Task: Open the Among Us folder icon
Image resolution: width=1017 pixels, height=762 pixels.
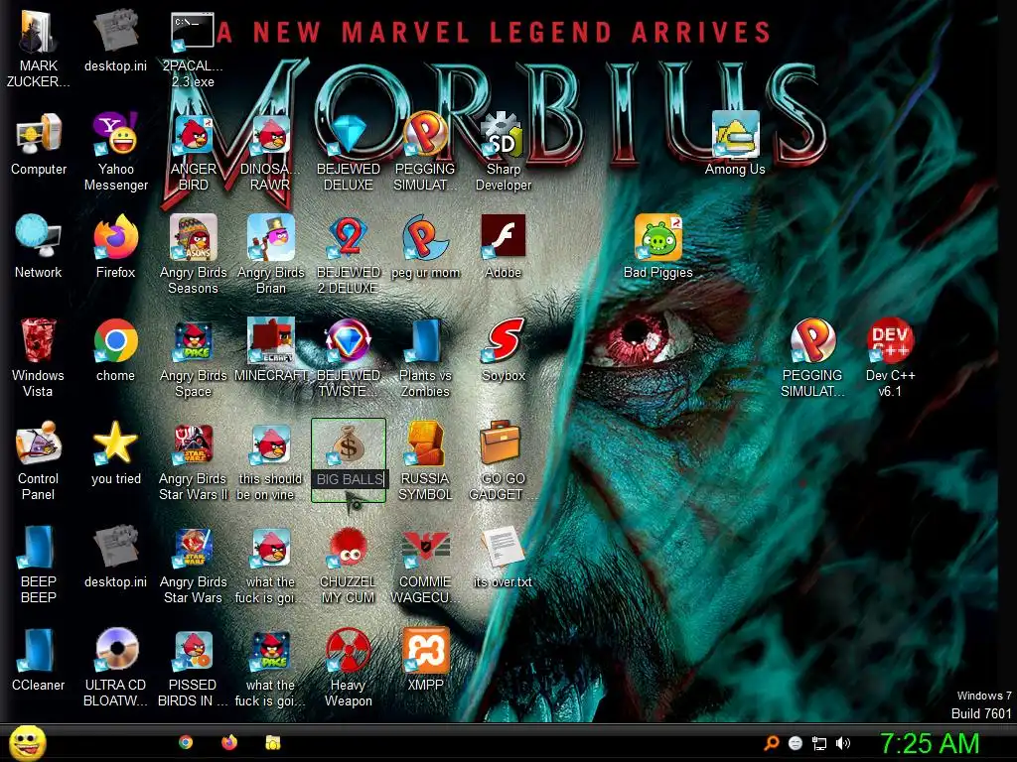Action: [735, 134]
